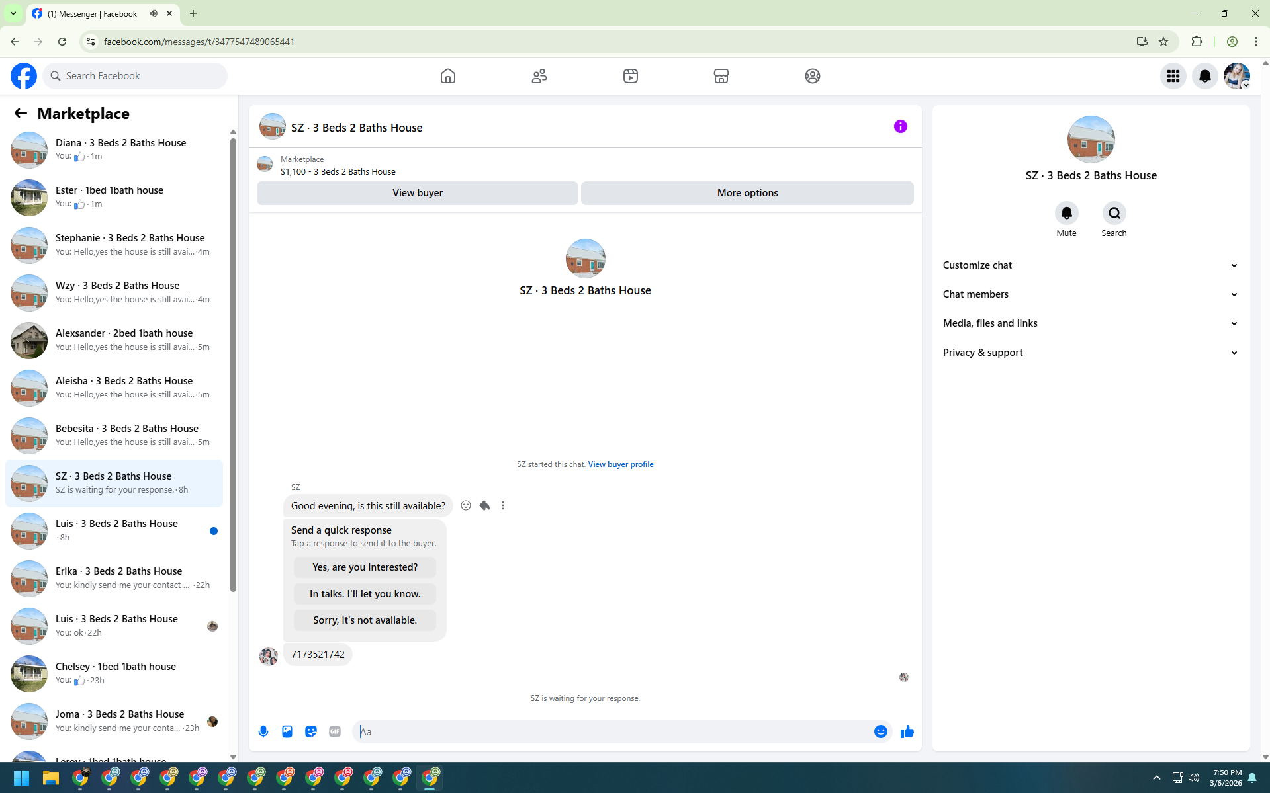The width and height of the screenshot is (1270, 793).
Task: Send a thumbs-up like
Action: pos(907,731)
